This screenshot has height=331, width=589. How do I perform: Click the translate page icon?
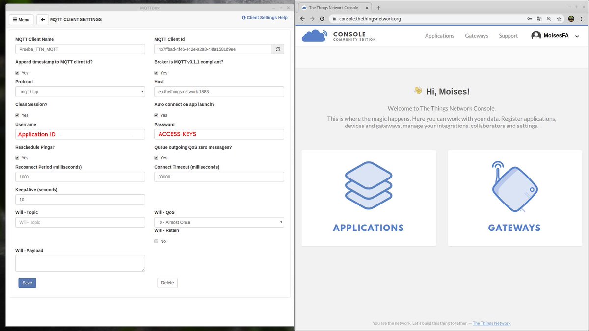(x=539, y=19)
